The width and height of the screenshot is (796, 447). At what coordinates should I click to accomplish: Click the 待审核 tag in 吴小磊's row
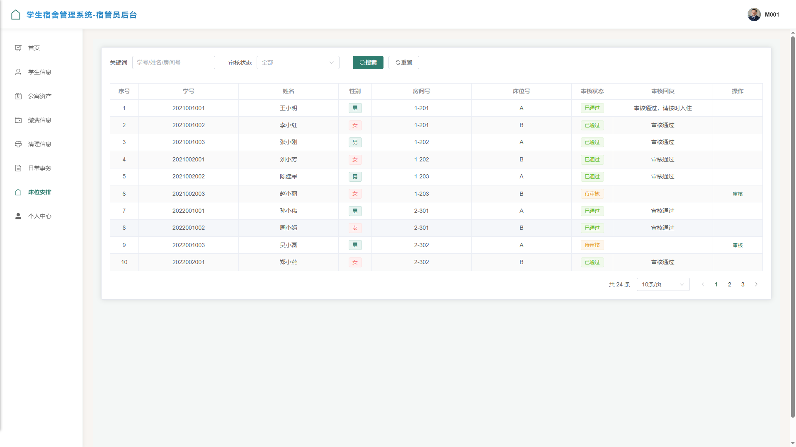tap(592, 245)
